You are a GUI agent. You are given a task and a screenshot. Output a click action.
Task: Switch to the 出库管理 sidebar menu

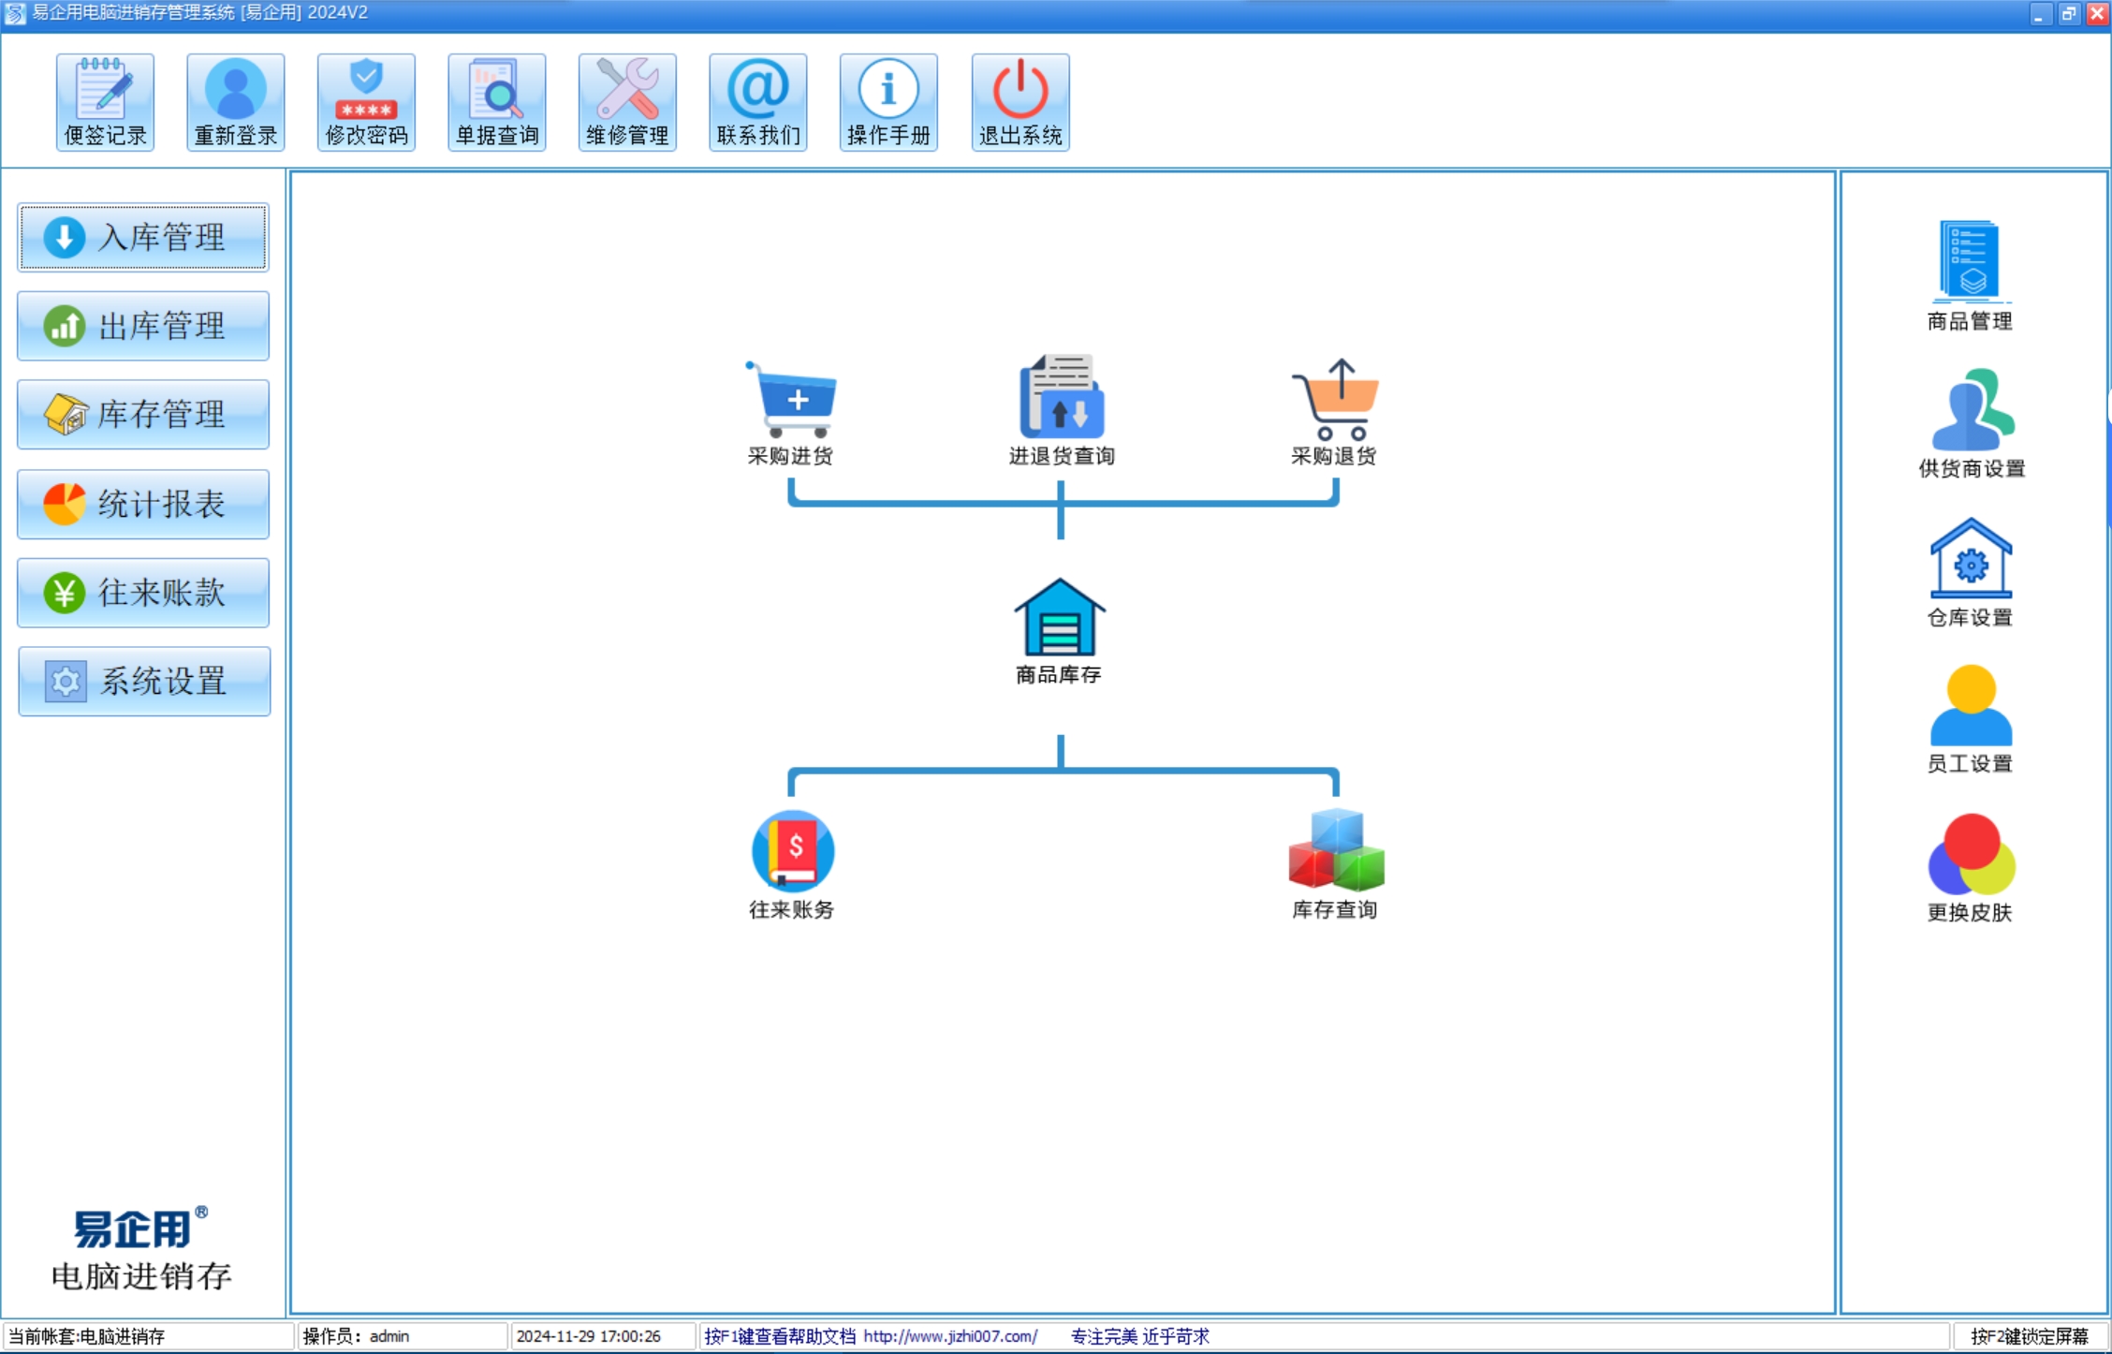[x=143, y=327]
